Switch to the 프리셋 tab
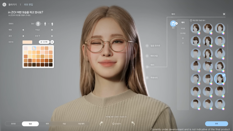 pos(13,124)
